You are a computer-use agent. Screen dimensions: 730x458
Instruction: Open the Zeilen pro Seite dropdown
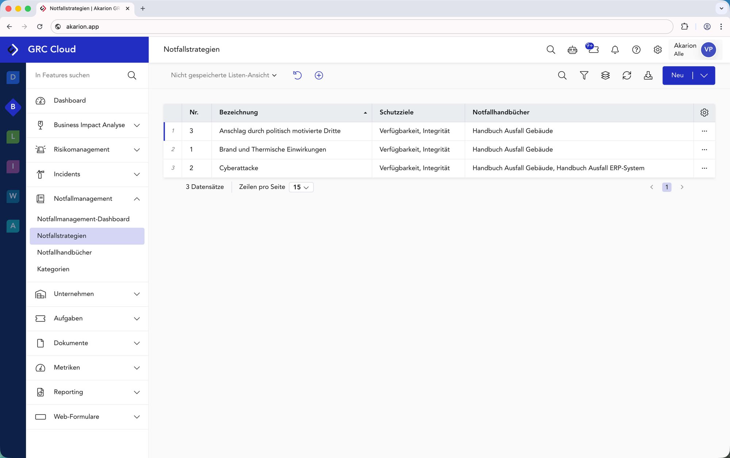click(x=301, y=187)
